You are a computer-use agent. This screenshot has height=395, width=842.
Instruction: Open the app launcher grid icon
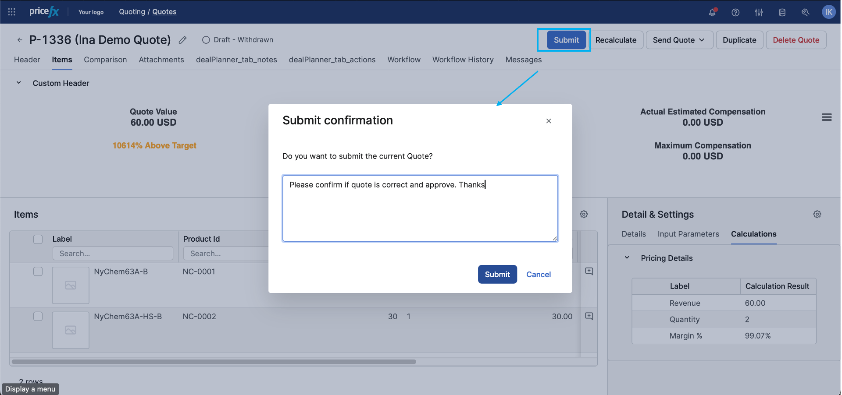tap(12, 12)
